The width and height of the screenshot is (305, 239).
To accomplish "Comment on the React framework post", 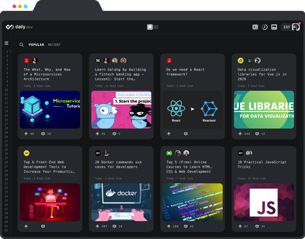I will [x=186, y=134].
